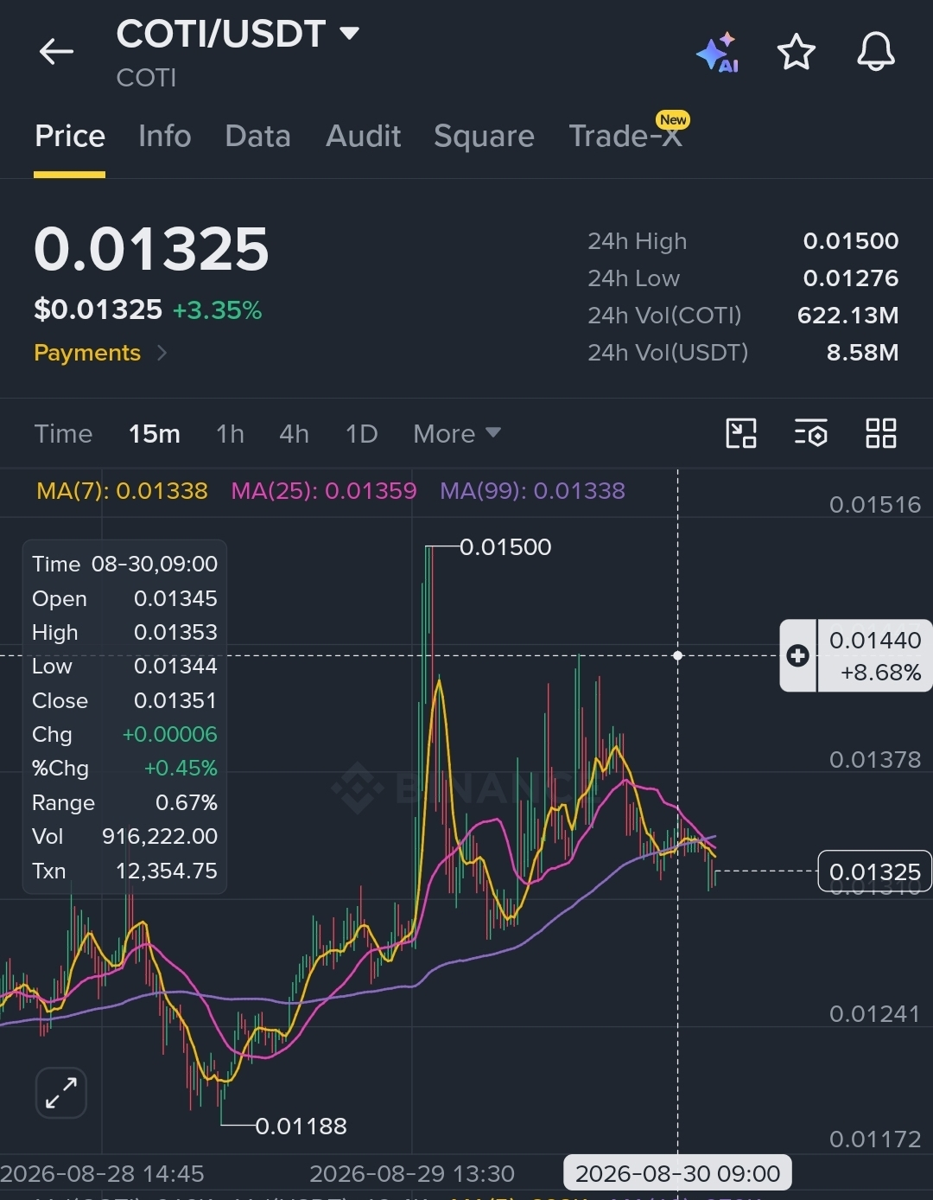Expand chart to fullscreen
Viewport: 933px width, 1200px height.
[61, 1093]
